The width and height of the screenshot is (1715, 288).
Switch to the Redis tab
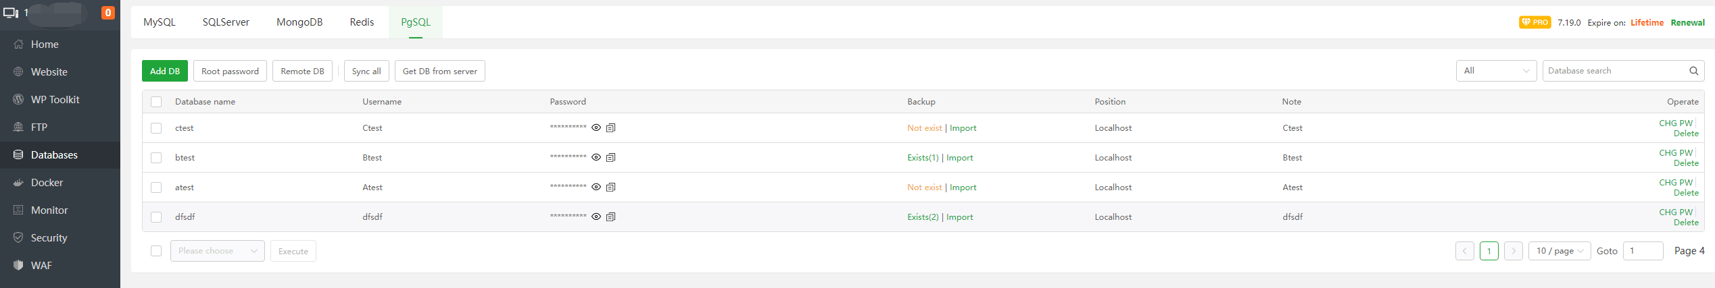click(x=362, y=22)
